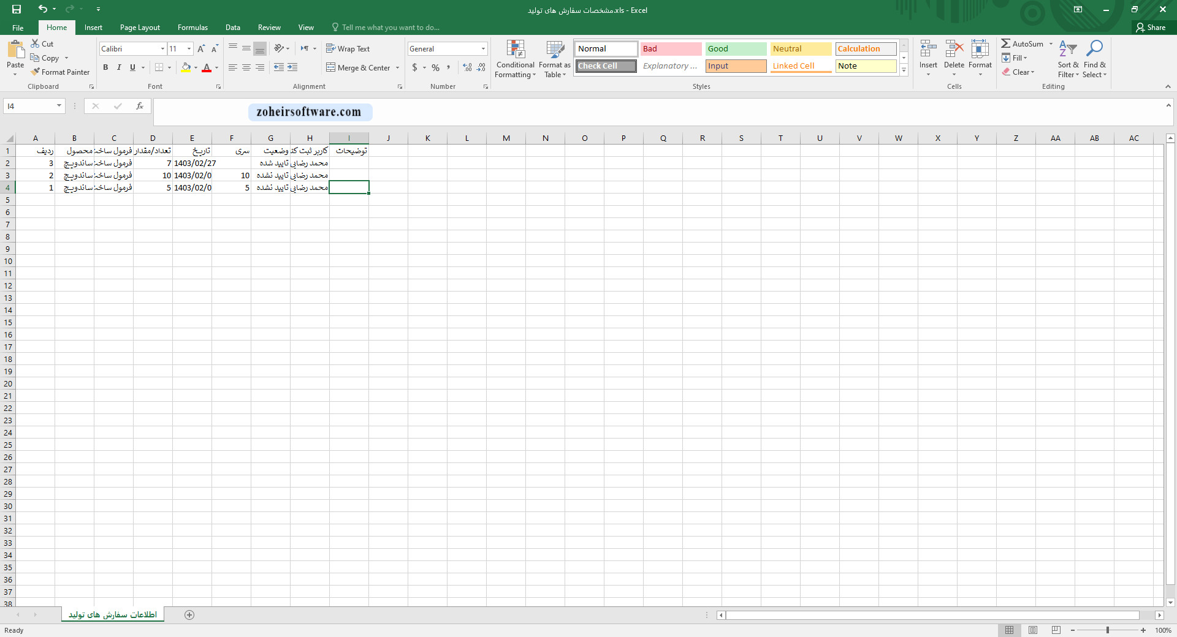Click the Paste clipboard icon

pos(15,50)
